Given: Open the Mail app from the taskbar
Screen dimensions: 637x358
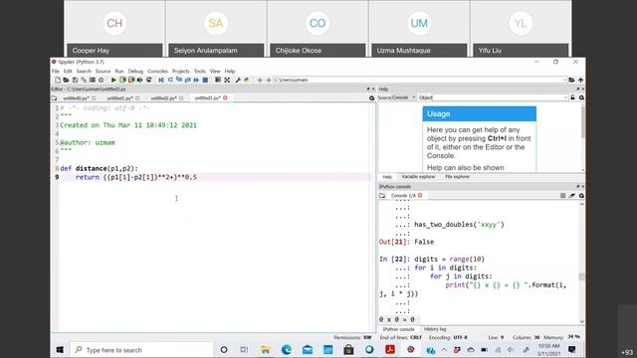Looking at the screenshot, I should [308, 349].
